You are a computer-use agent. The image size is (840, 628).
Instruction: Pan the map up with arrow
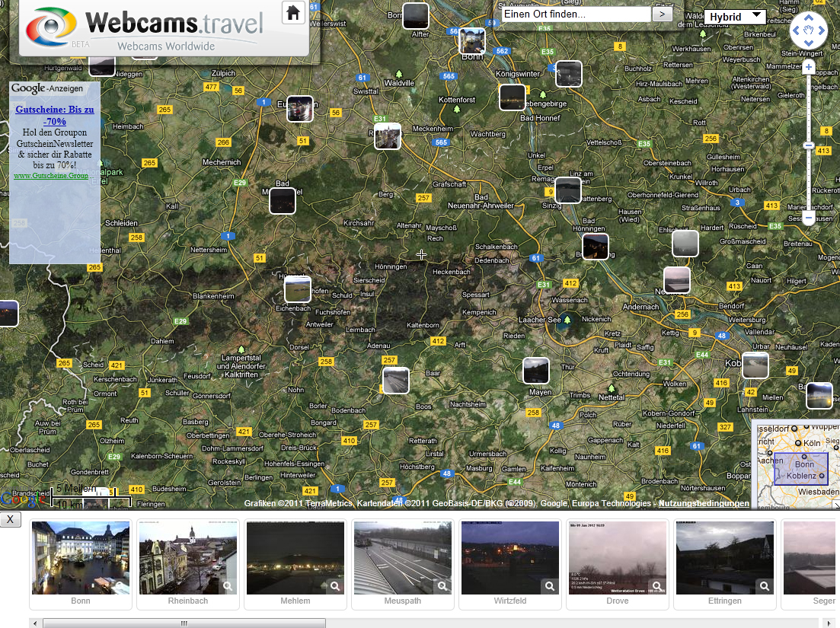coord(809,20)
